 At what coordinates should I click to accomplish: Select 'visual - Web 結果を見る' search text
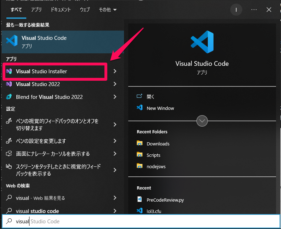click(x=40, y=198)
